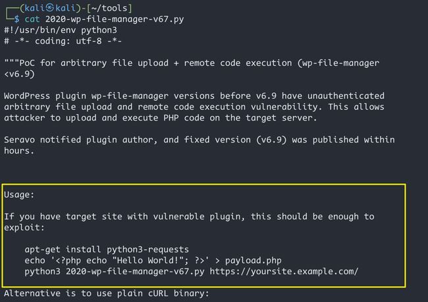Click the filename 2020-wp-file-manager-v67.py after cat

(x=115, y=19)
